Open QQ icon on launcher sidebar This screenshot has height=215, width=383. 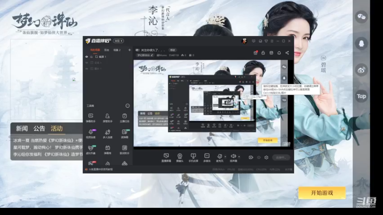click(361, 43)
